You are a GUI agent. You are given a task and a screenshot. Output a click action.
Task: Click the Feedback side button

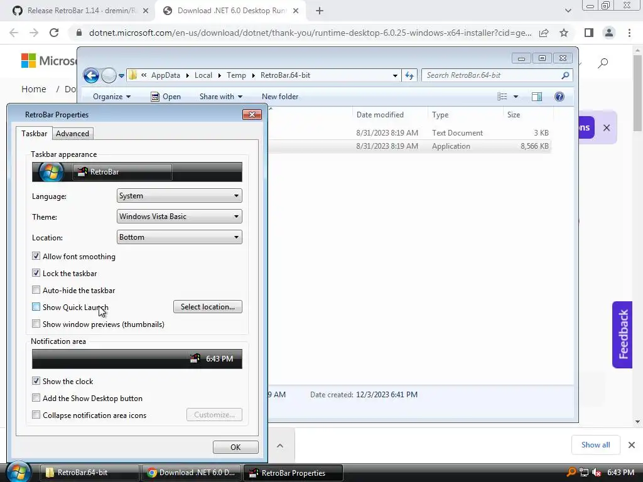[622, 335]
